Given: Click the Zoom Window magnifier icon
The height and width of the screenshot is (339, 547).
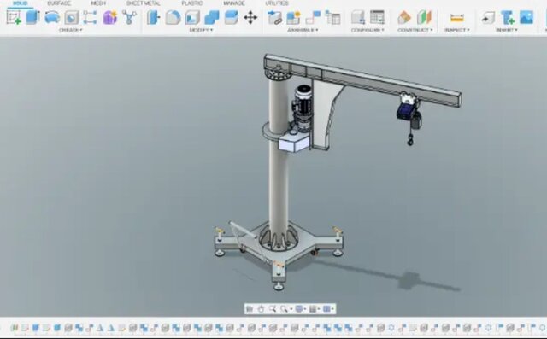Looking at the screenshot, I should (x=285, y=309).
